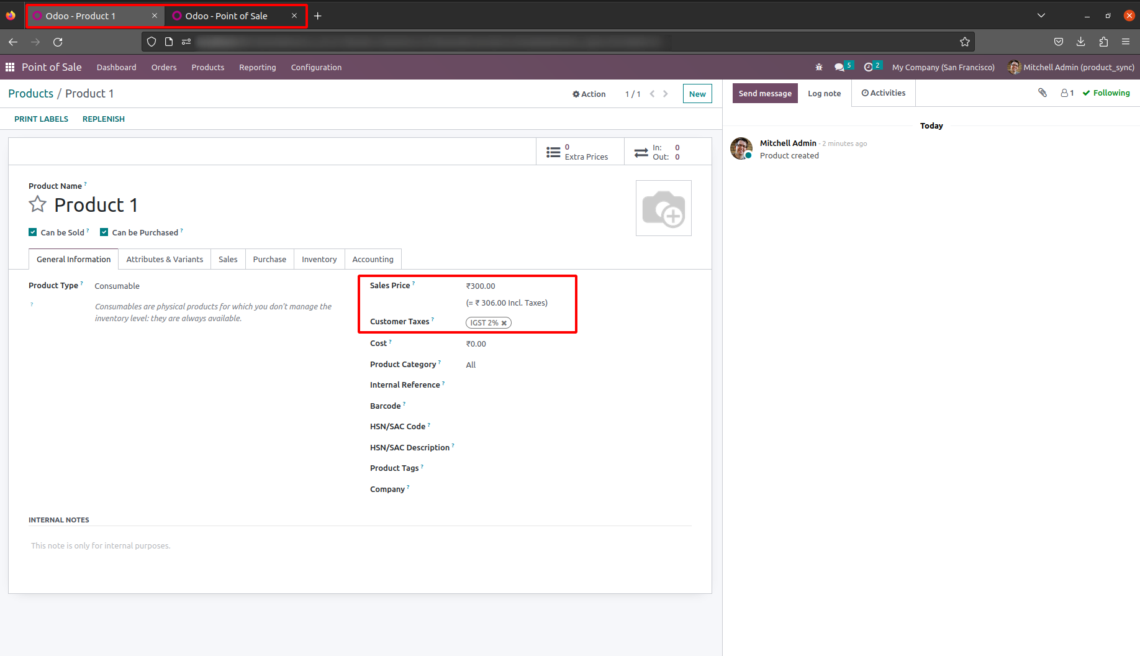Switch to Accounting tab
Image resolution: width=1140 pixels, height=656 pixels.
(x=373, y=259)
